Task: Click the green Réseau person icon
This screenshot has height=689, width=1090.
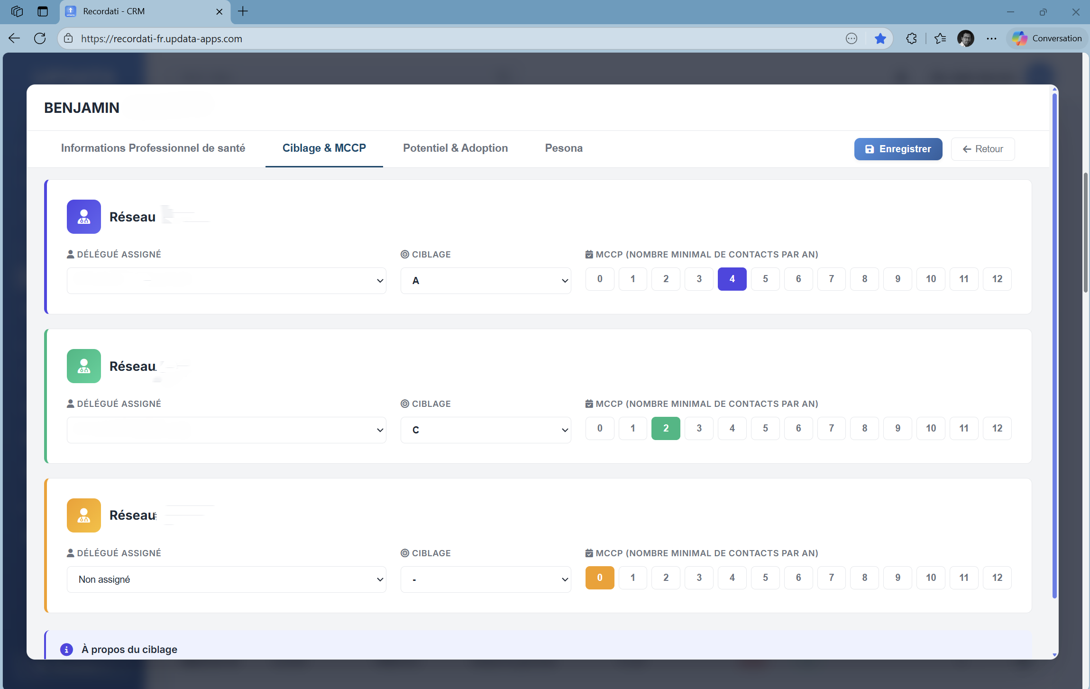Action: [x=84, y=366]
